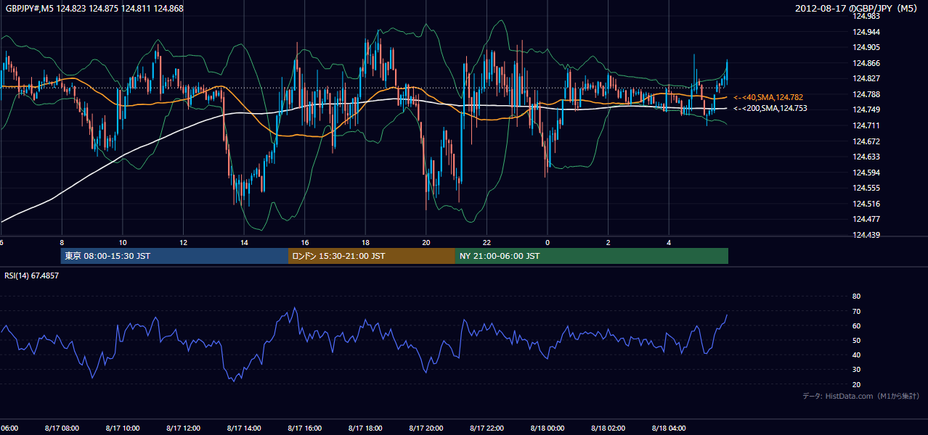Click price axis value 124.788
928x435 pixels.
pyautogui.click(x=866, y=94)
